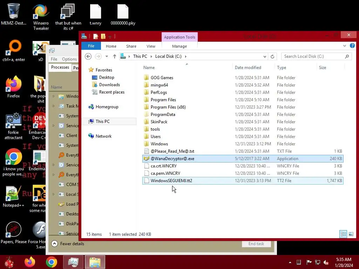
Task: Open Action Center flag in system tray
Action: pos(309,262)
